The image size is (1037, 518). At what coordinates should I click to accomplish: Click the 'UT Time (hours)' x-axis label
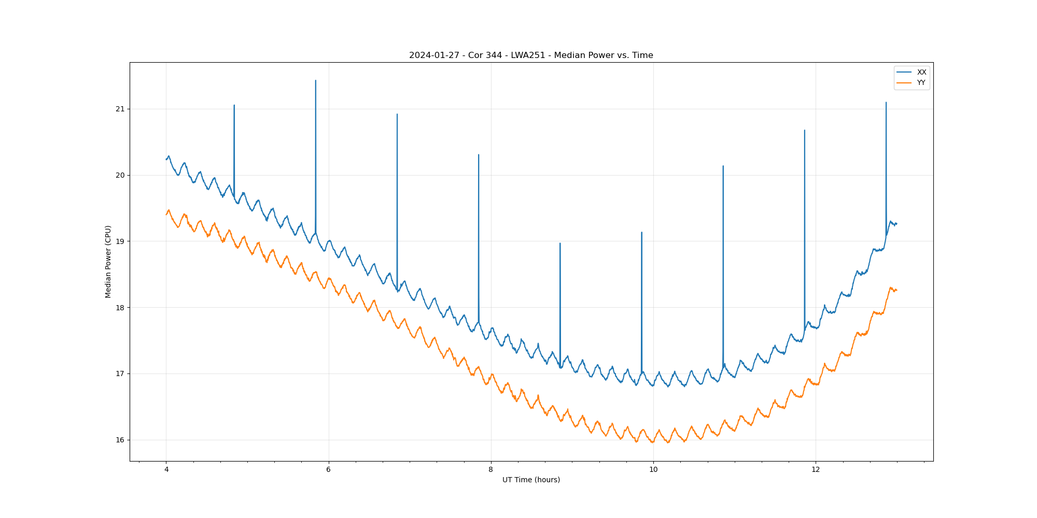click(531, 480)
